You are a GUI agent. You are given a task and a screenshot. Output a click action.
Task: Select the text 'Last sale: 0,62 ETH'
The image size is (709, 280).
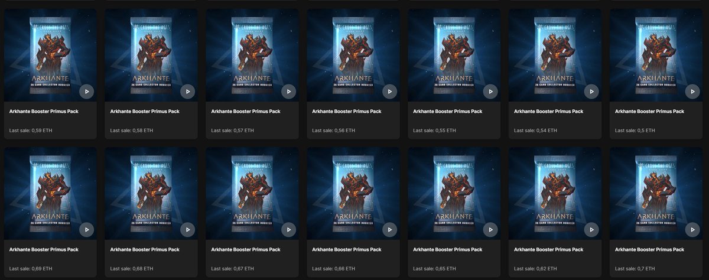pos(536,268)
